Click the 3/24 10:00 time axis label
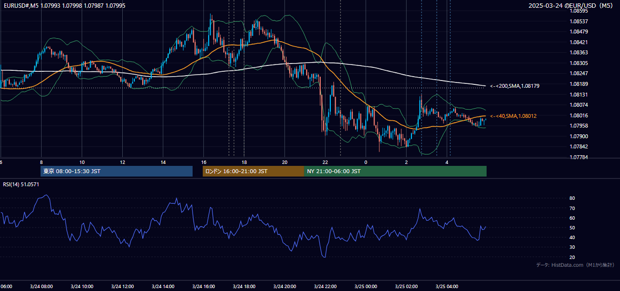The image size is (620, 291). 82,286
